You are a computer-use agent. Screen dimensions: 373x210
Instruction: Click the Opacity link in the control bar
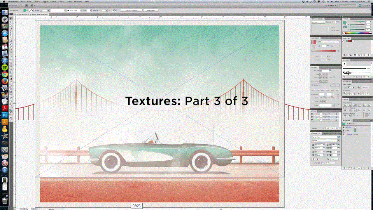[95, 10]
